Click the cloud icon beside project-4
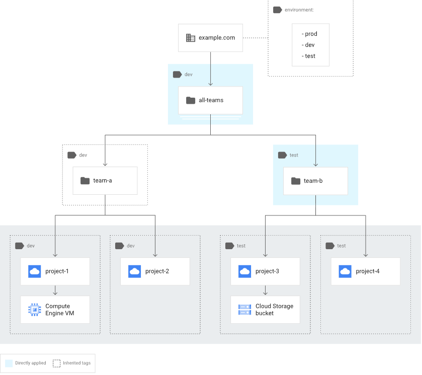The height and width of the screenshot is (375, 422). (x=345, y=271)
